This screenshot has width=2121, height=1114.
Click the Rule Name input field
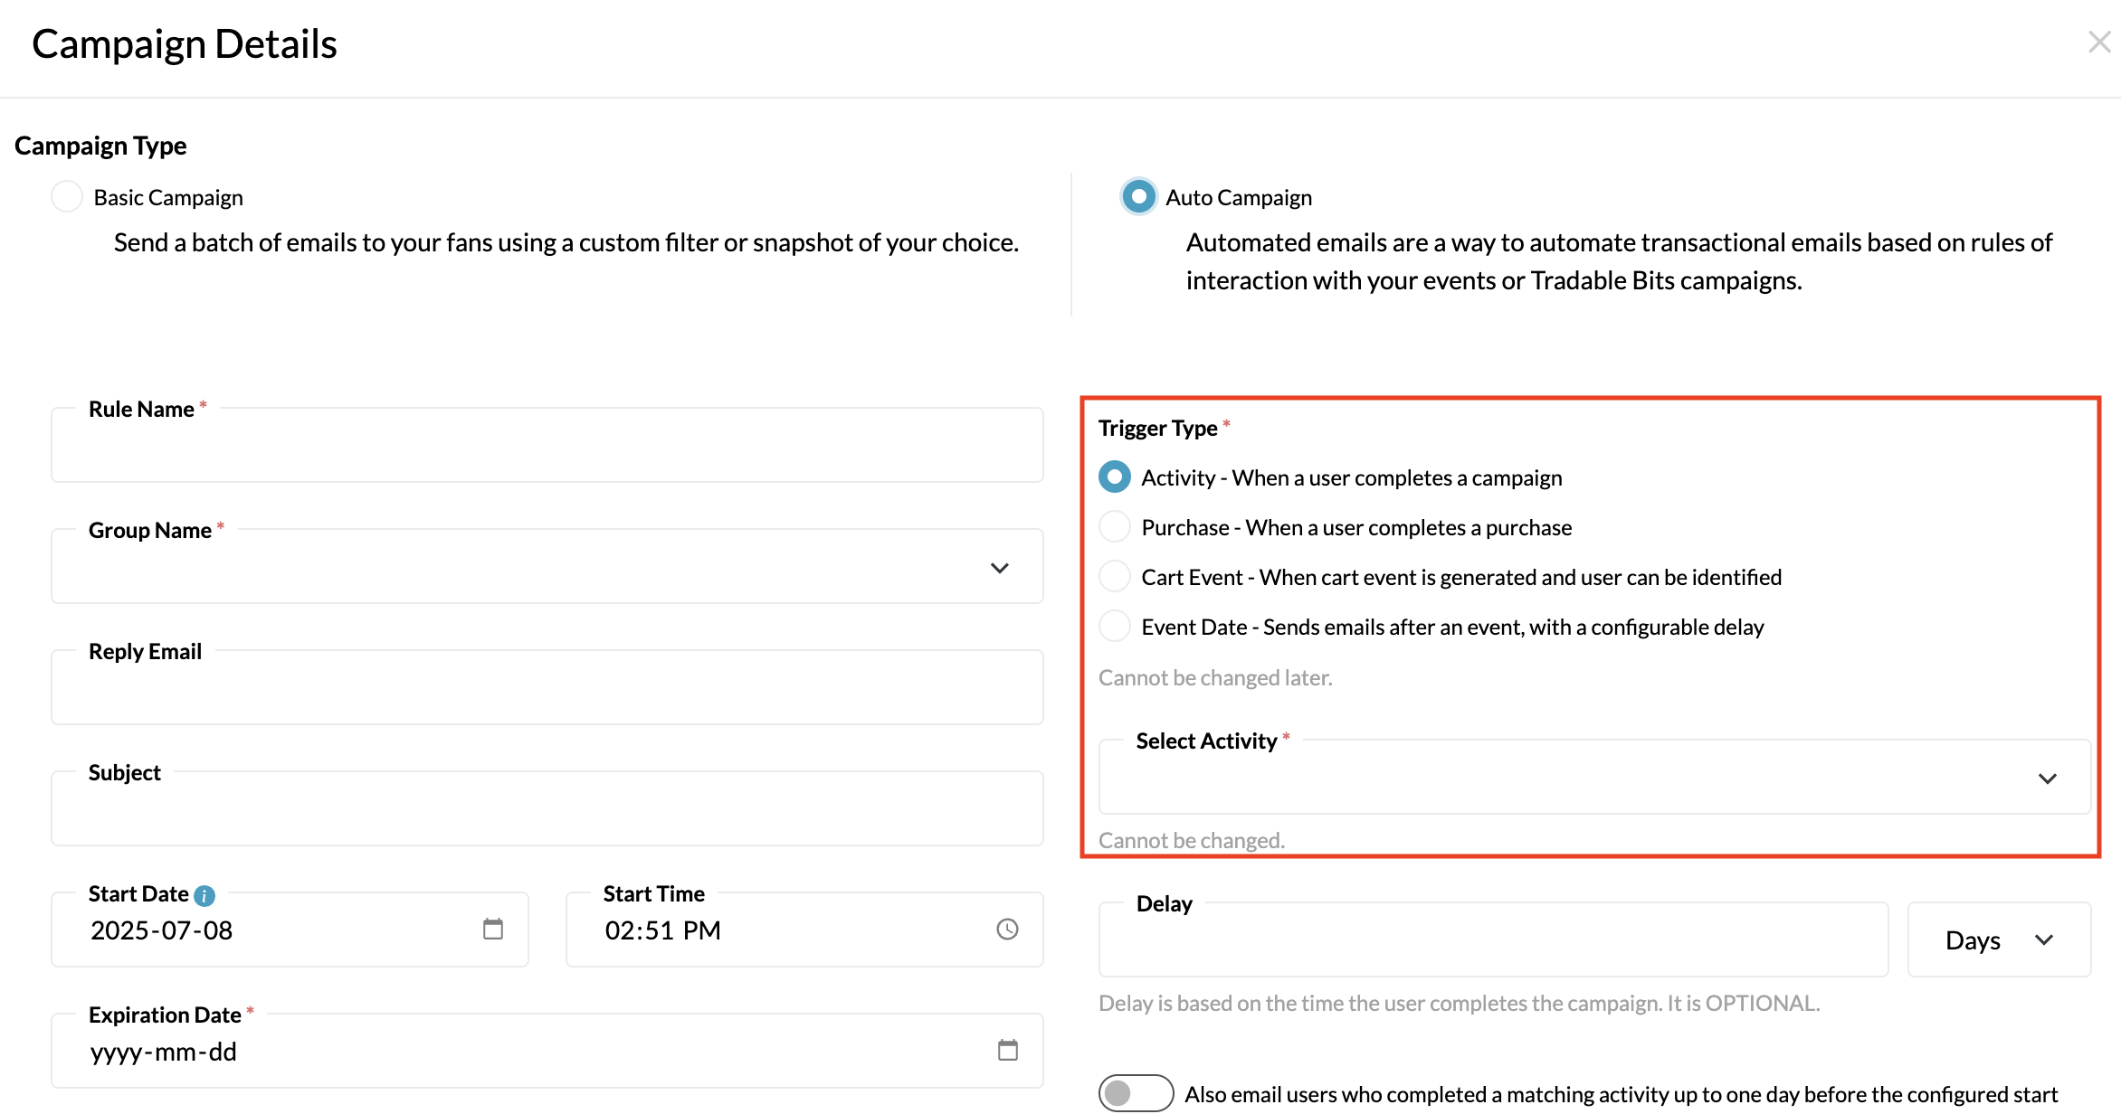(547, 445)
